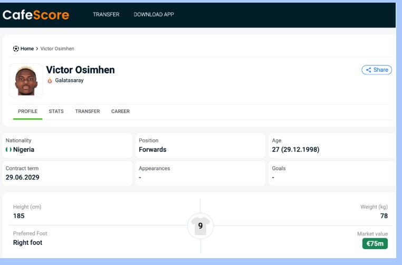Open the Galatasaray team link
Viewport: 402px width, 265px height.
(69, 81)
